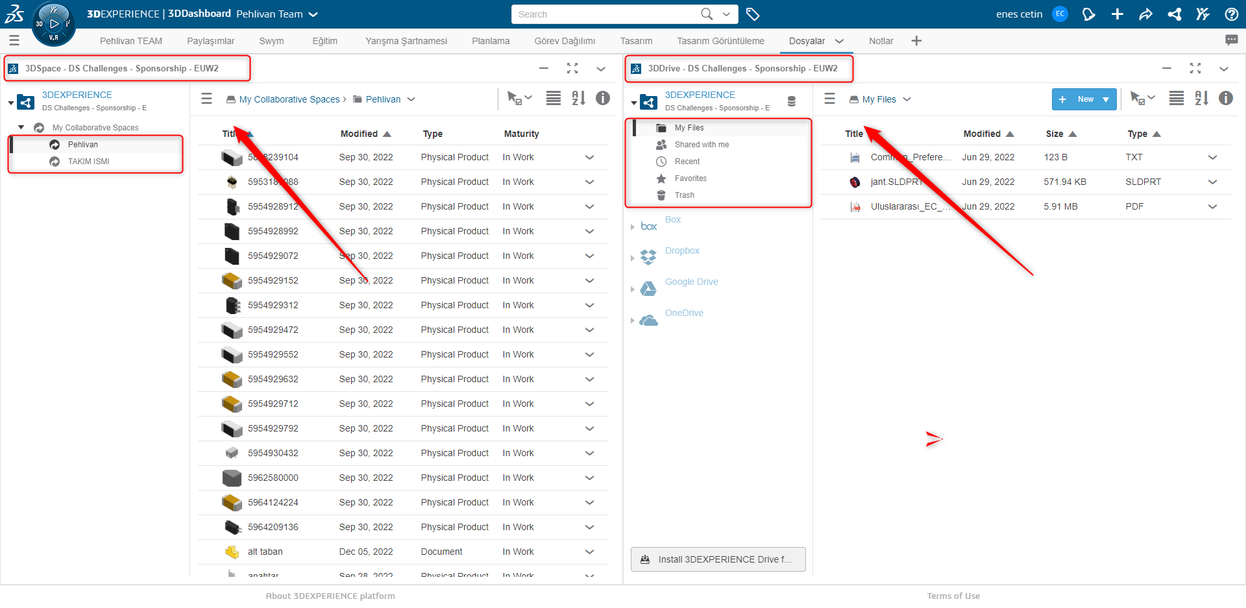Expand the Google Drive storage node

click(x=633, y=289)
